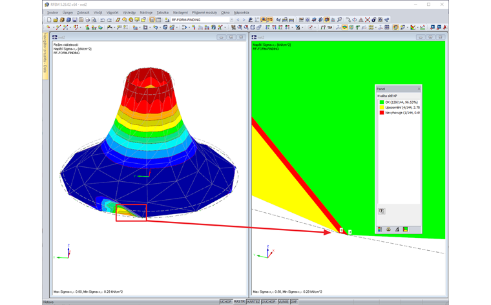Image resolution: width=491 pixels, height=305 pixels.
Task: Click the view in Z direction icon
Action: [x=280, y=27]
